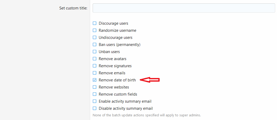Enable the Remove avatars checkbox

(x=95, y=59)
